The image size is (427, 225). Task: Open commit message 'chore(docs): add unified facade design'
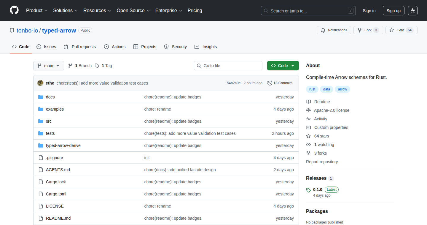pos(180,170)
